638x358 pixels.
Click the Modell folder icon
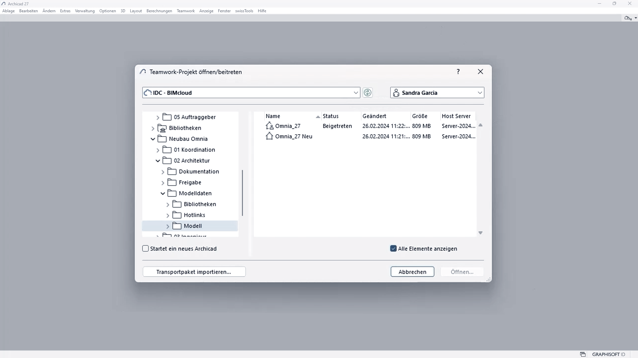click(x=177, y=226)
